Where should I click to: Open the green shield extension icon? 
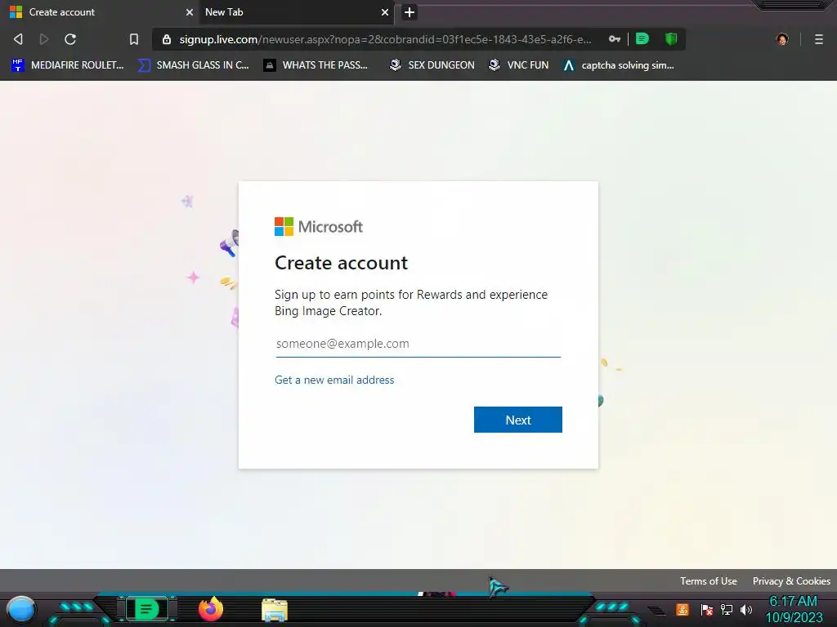(x=671, y=39)
